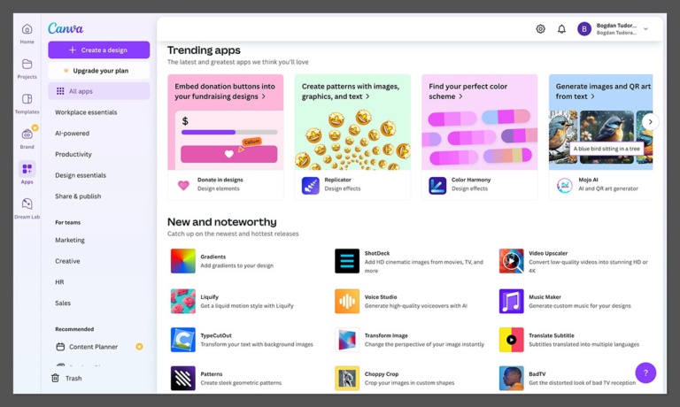Click the Liquify app icon
680x407 pixels.
pos(182,301)
